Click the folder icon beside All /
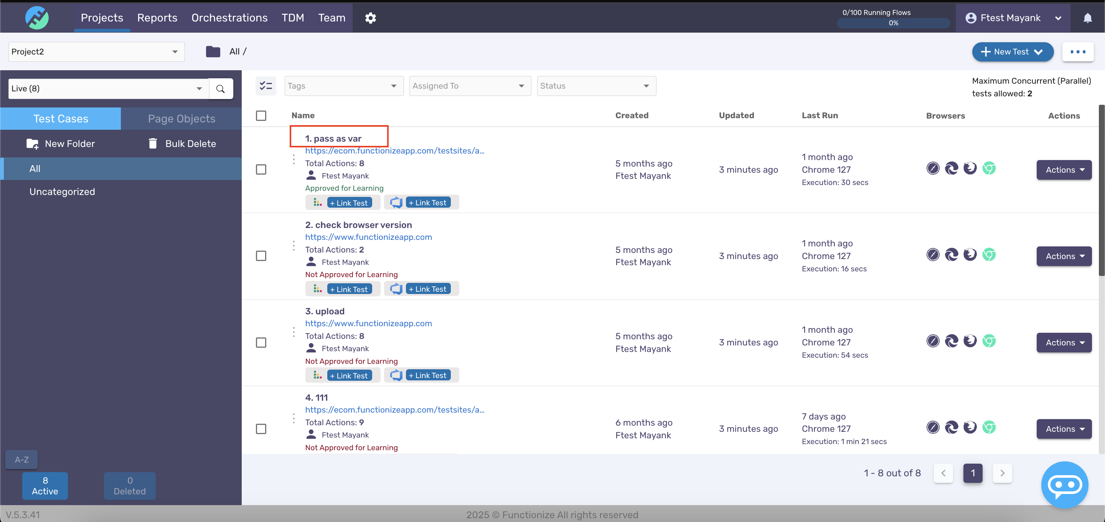The height and width of the screenshot is (522, 1105). pyautogui.click(x=213, y=51)
